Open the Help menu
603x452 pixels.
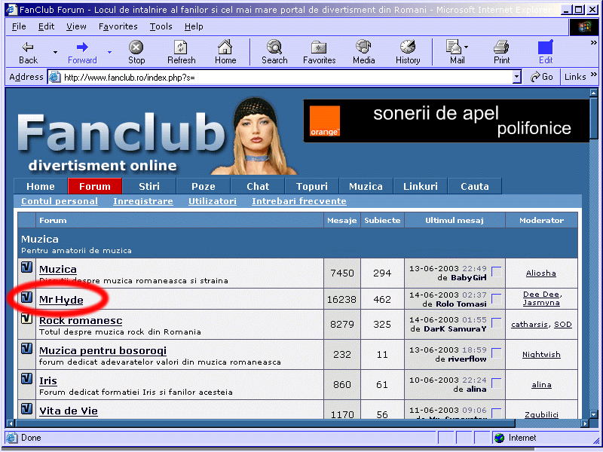tap(194, 26)
